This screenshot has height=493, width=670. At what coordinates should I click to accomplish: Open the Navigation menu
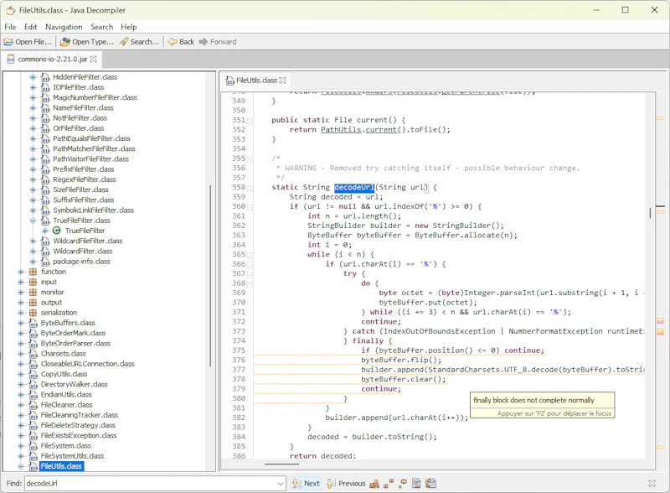tap(64, 27)
